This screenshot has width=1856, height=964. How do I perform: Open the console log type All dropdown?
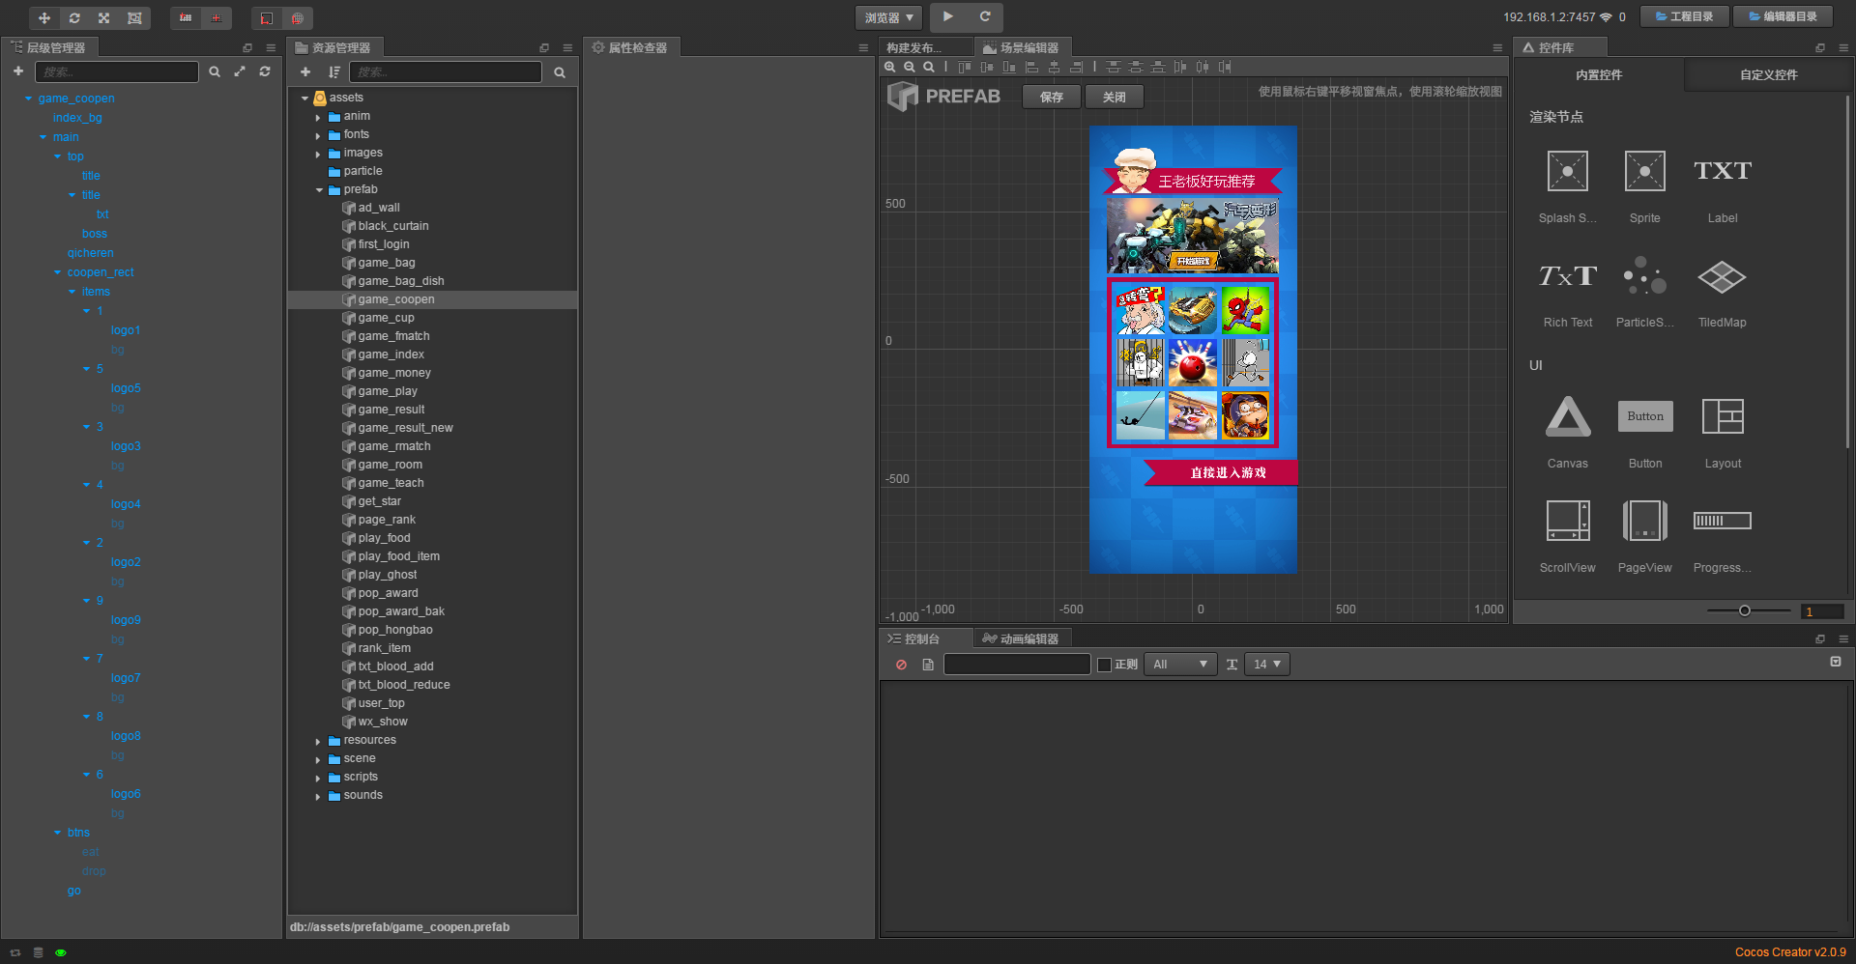click(1180, 665)
